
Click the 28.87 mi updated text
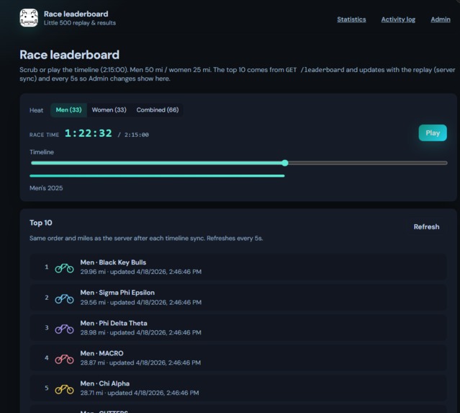[140, 363]
